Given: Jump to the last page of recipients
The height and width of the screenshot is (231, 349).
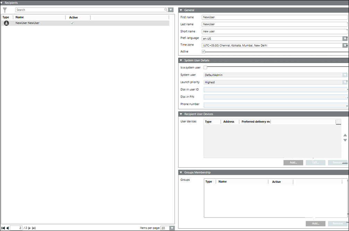Looking at the screenshot, I should pyautogui.click(x=34, y=228).
